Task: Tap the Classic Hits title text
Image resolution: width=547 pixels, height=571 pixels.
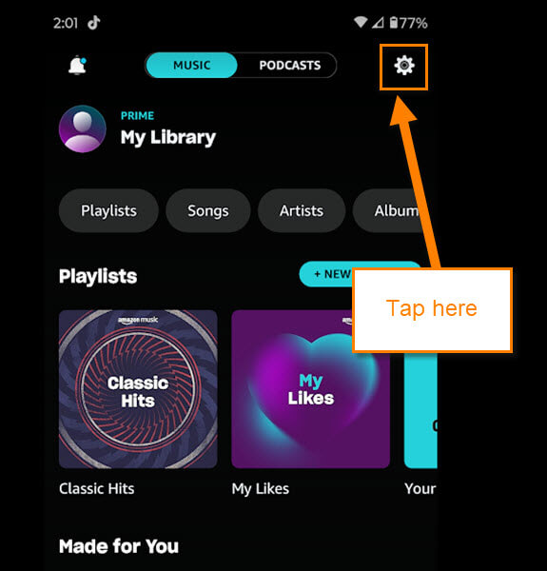Action: (x=97, y=488)
